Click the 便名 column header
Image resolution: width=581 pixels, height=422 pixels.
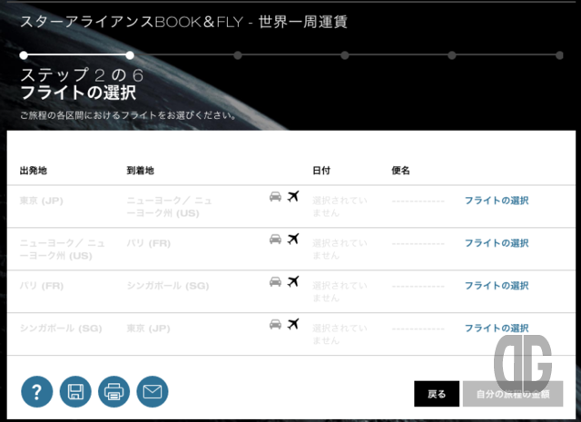[x=400, y=171]
